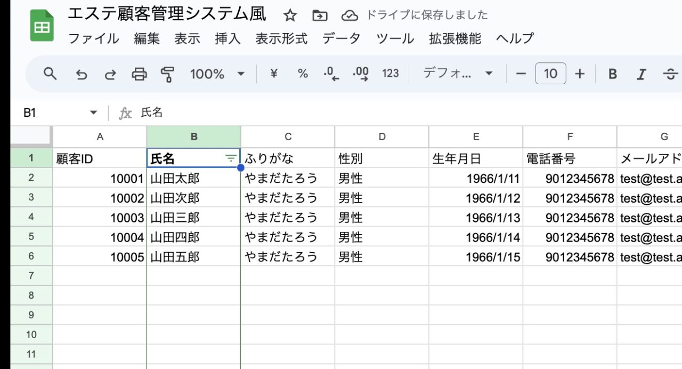Open the search icon in toolbar
The image size is (682, 369).
click(x=50, y=74)
